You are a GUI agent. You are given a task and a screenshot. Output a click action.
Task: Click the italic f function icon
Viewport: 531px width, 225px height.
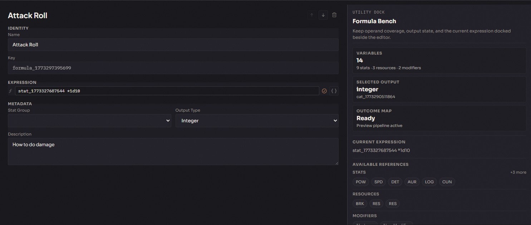(10, 91)
